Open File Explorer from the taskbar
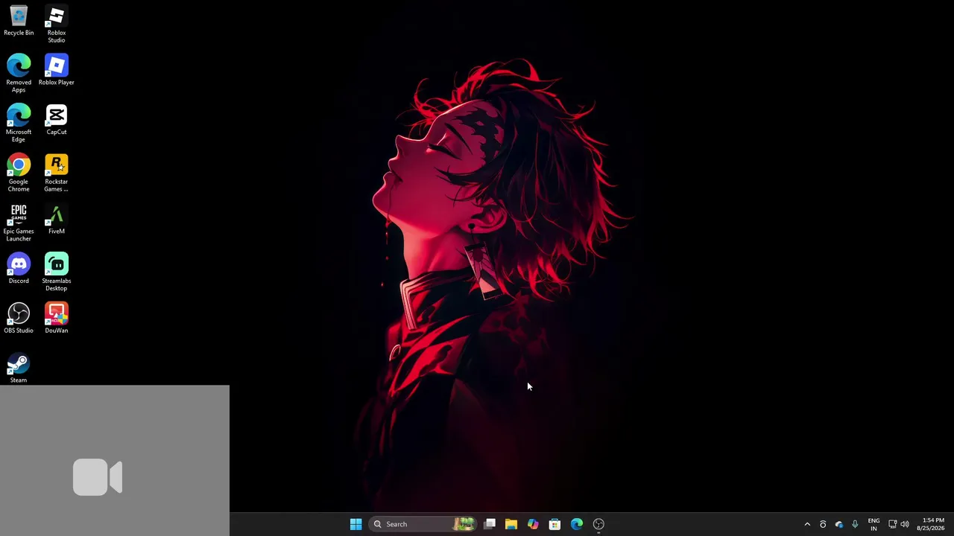This screenshot has height=536, width=954. pos(511,524)
